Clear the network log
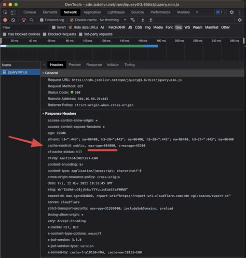Image resolution: width=246 pixels, height=258 pixels. 13,20
